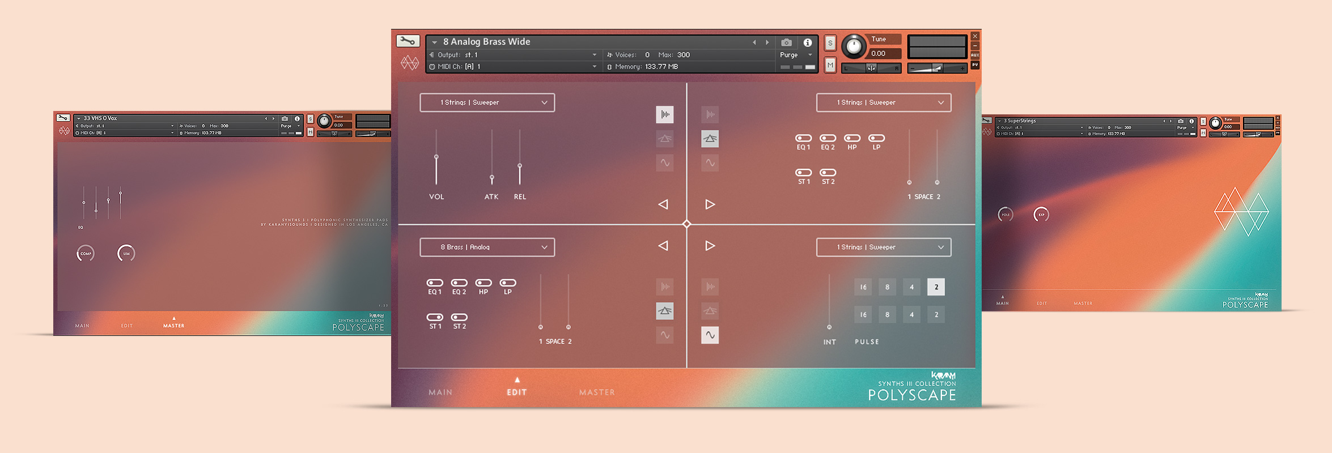Click the left arrow in top-left quadrant
The height and width of the screenshot is (453, 1332).
(x=663, y=204)
